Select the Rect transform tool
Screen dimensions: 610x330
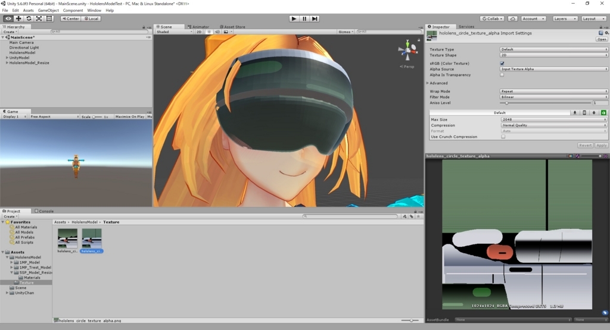pos(49,18)
